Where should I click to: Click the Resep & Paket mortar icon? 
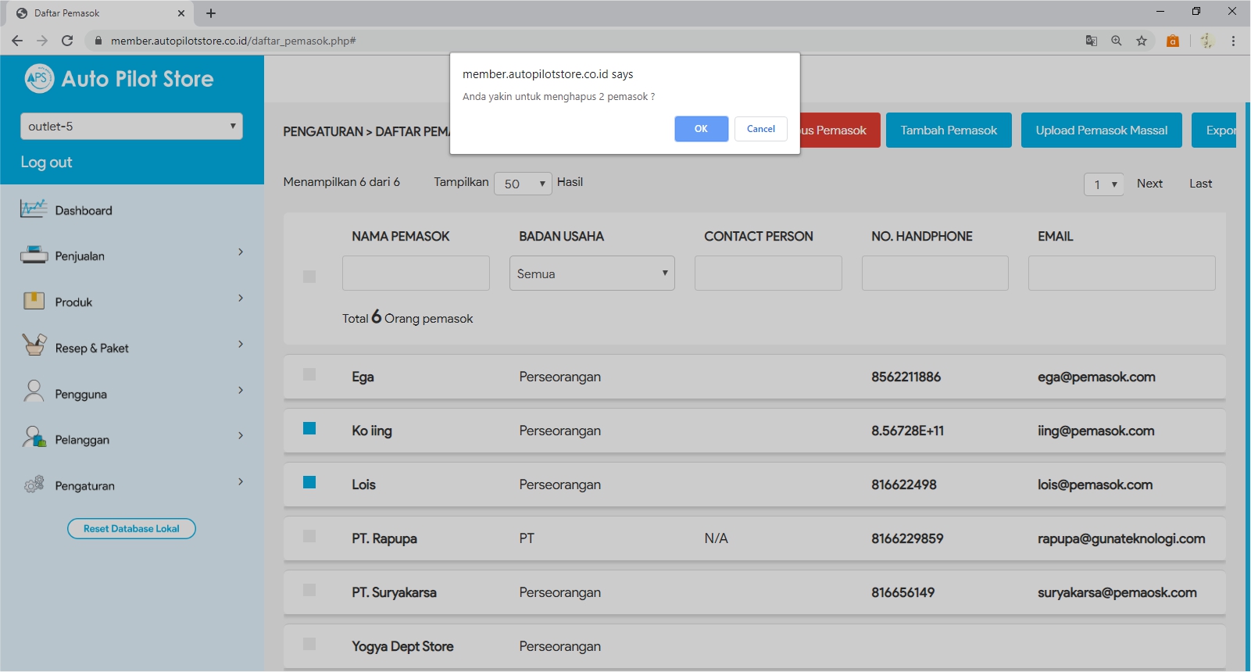pyautogui.click(x=34, y=345)
